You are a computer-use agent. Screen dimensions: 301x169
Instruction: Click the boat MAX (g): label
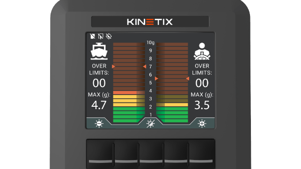99,95
